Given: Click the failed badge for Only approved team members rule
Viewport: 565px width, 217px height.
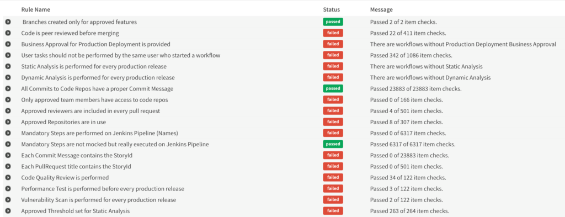Looking at the screenshot, I should pos(333,99).
